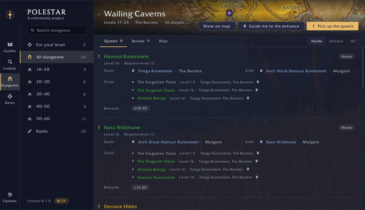
Task: Click the quest exclamation icon beside Deviate Hides
Action: click(99, 207)
